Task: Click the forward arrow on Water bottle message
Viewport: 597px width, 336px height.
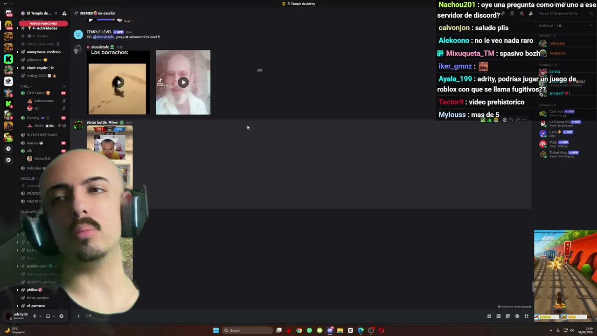Action: [517, 120]
